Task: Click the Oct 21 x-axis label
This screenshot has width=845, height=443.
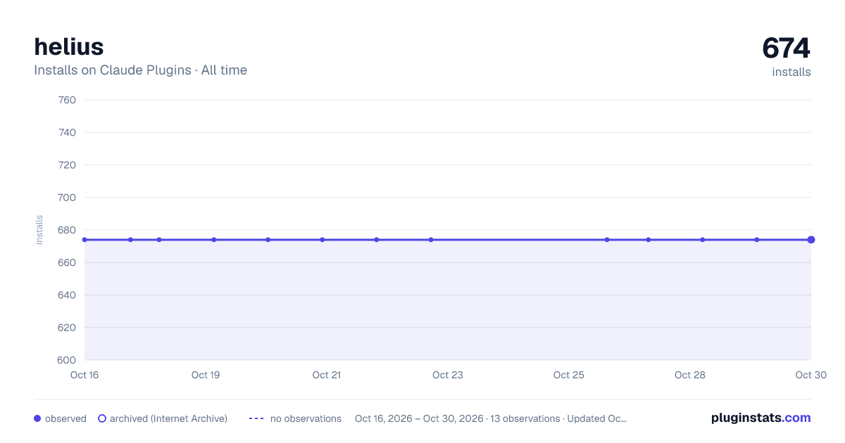Action: pos(327,375)
